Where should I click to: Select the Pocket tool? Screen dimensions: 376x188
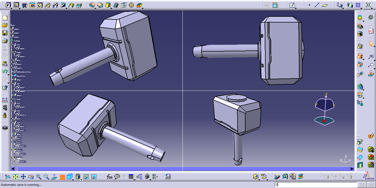click(x=16, y=5)
